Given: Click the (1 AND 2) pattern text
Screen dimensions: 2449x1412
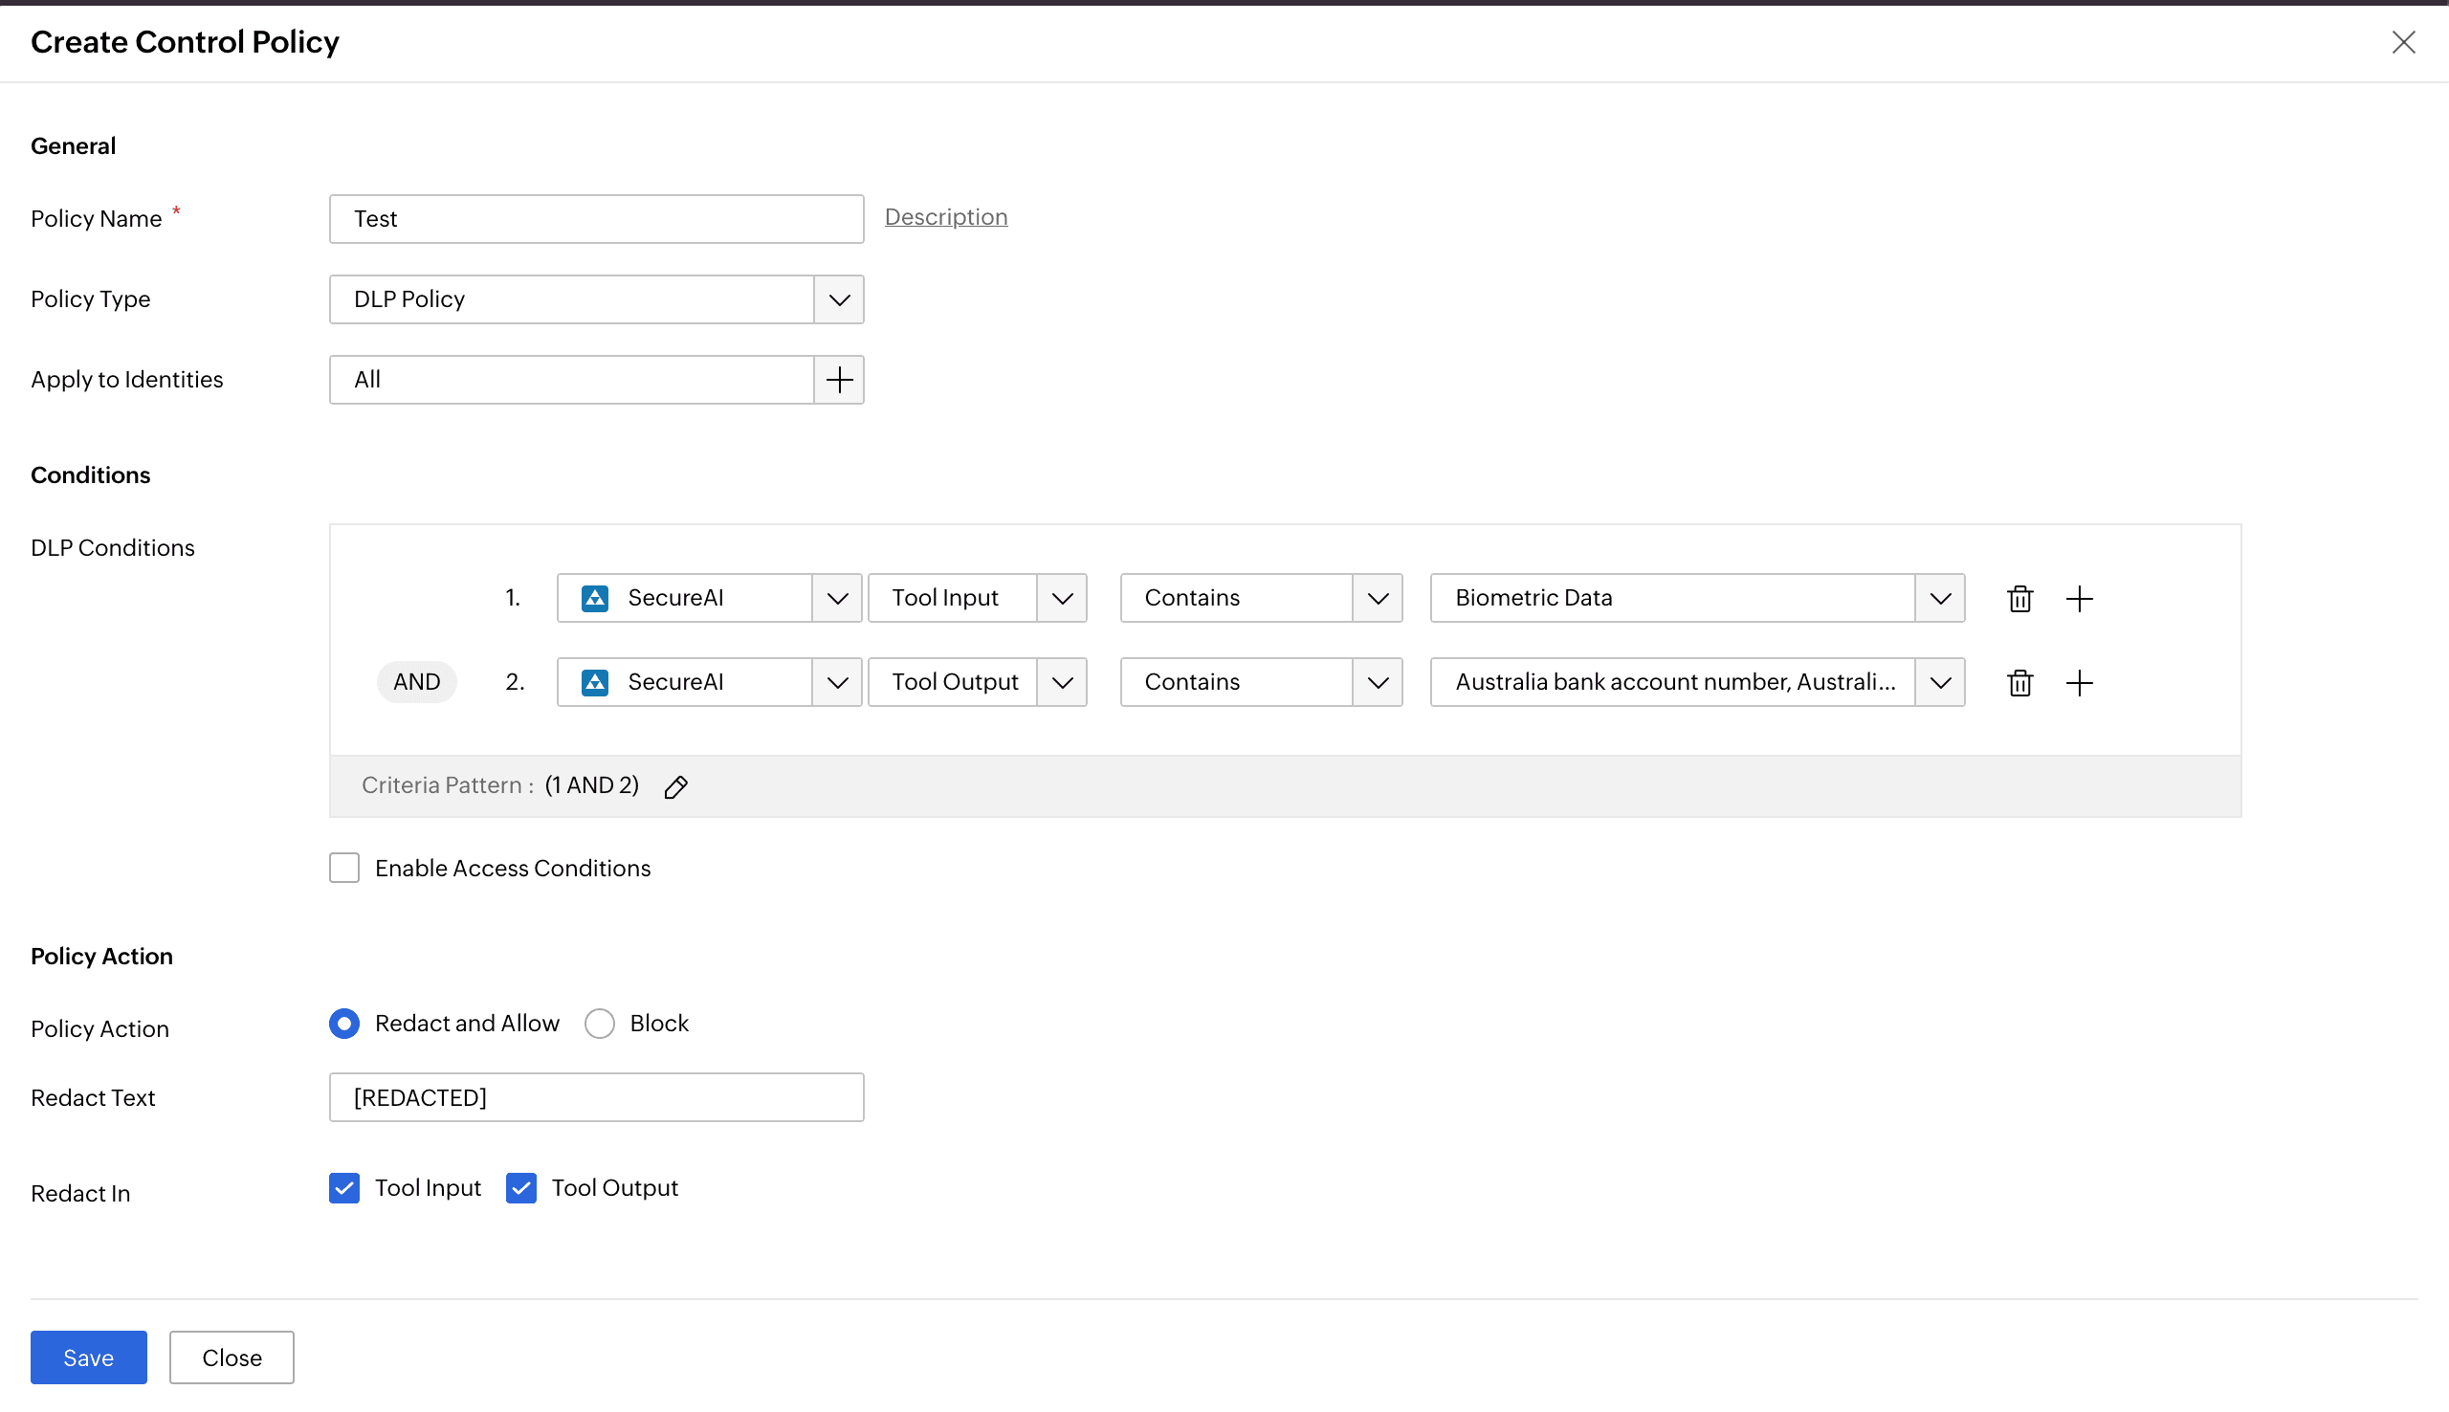Looking at the screenshot, I should [591, 785].
